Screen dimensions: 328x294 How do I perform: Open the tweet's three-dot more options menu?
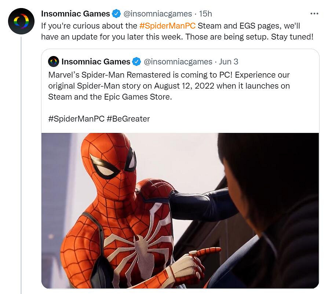point(314,14)
